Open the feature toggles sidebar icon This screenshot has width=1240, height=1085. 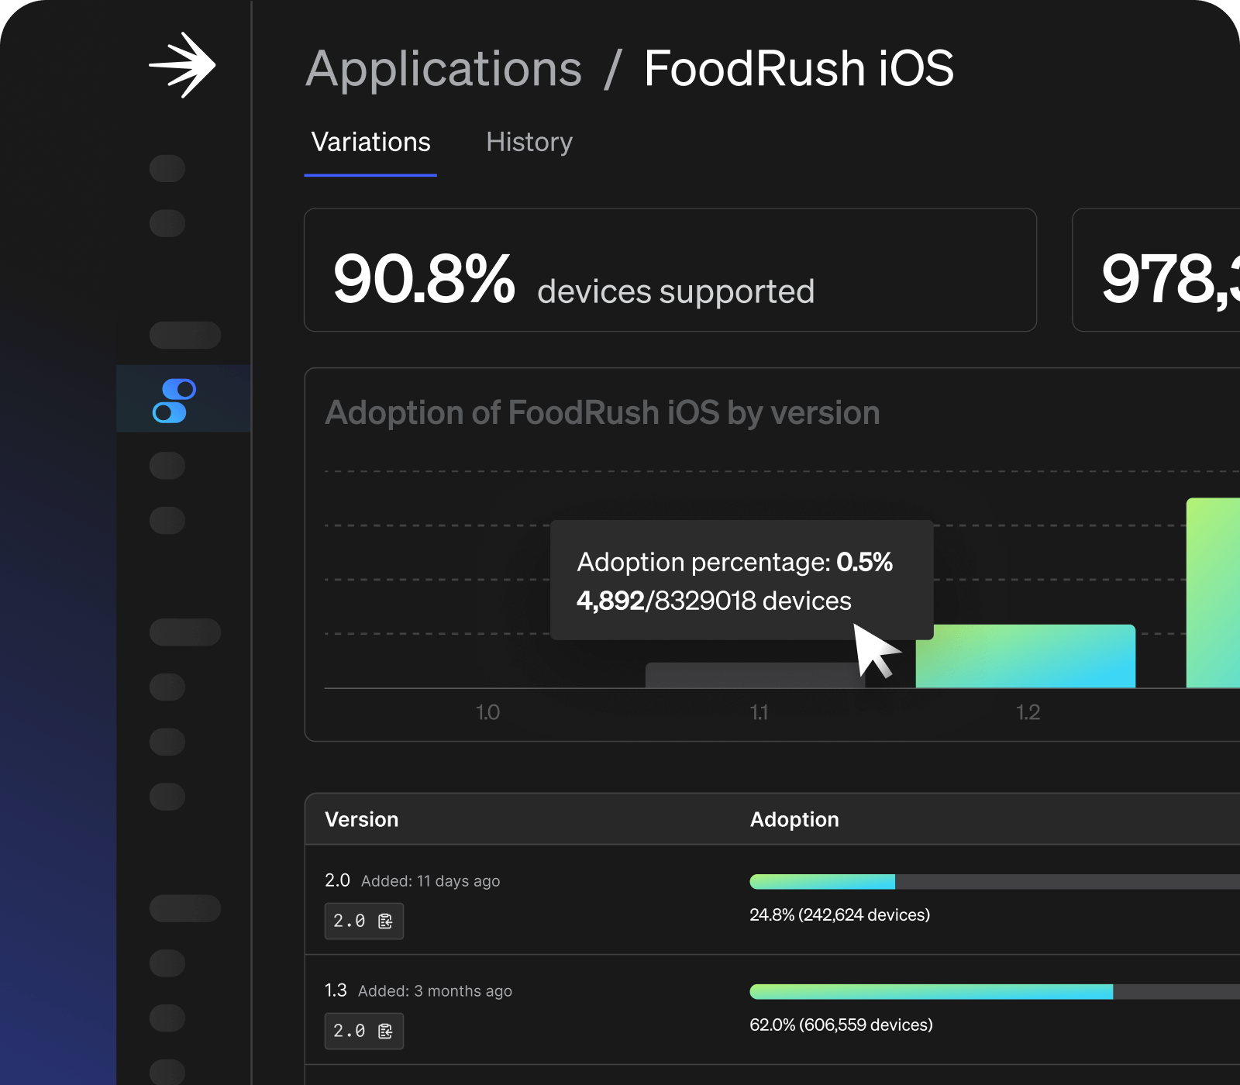coord(174,400)
